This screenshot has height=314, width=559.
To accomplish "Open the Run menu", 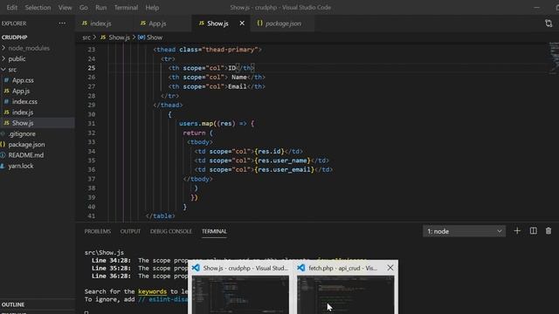I will tap(101, 8).
